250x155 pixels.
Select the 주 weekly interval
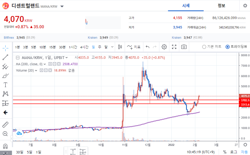pyautogui.click(x=100, y=47)
